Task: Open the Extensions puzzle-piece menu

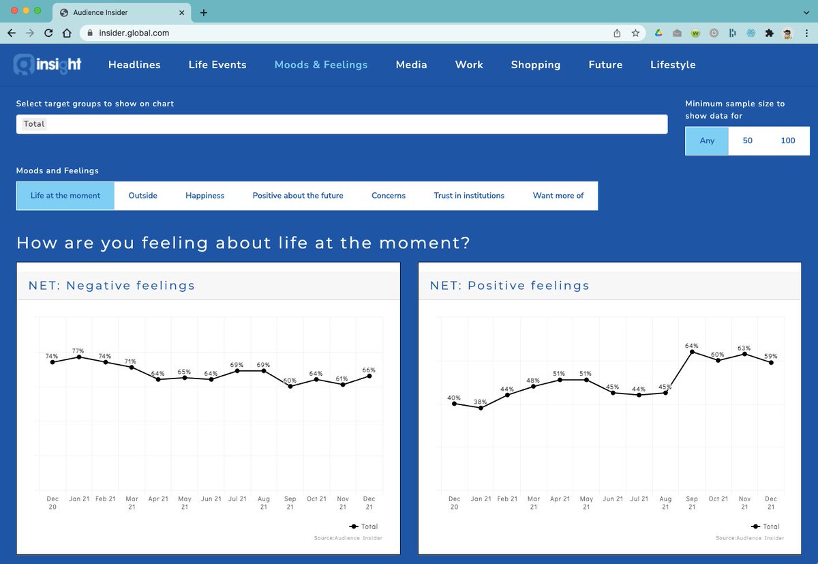Action: point(770,33)
